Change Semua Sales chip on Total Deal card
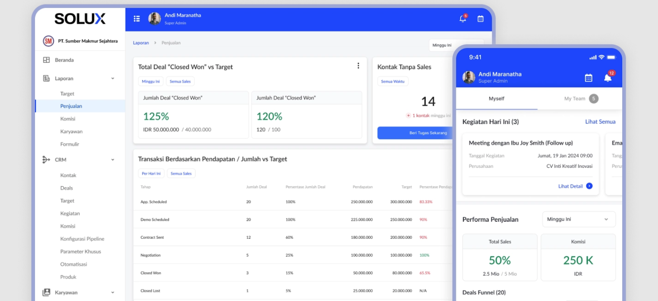 180,81
